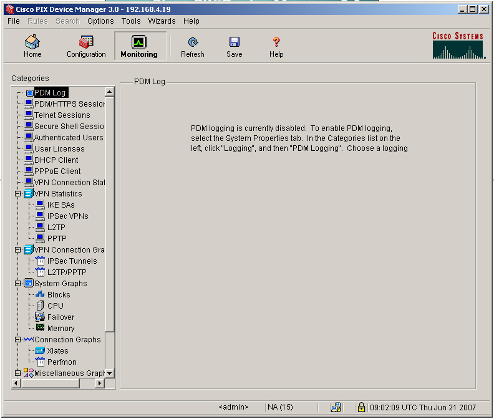Image resolution: width=494 pixels, height=419 pixels.
Task: Collapse the Connection Graphs tree node
Action: tap(18, 340)
